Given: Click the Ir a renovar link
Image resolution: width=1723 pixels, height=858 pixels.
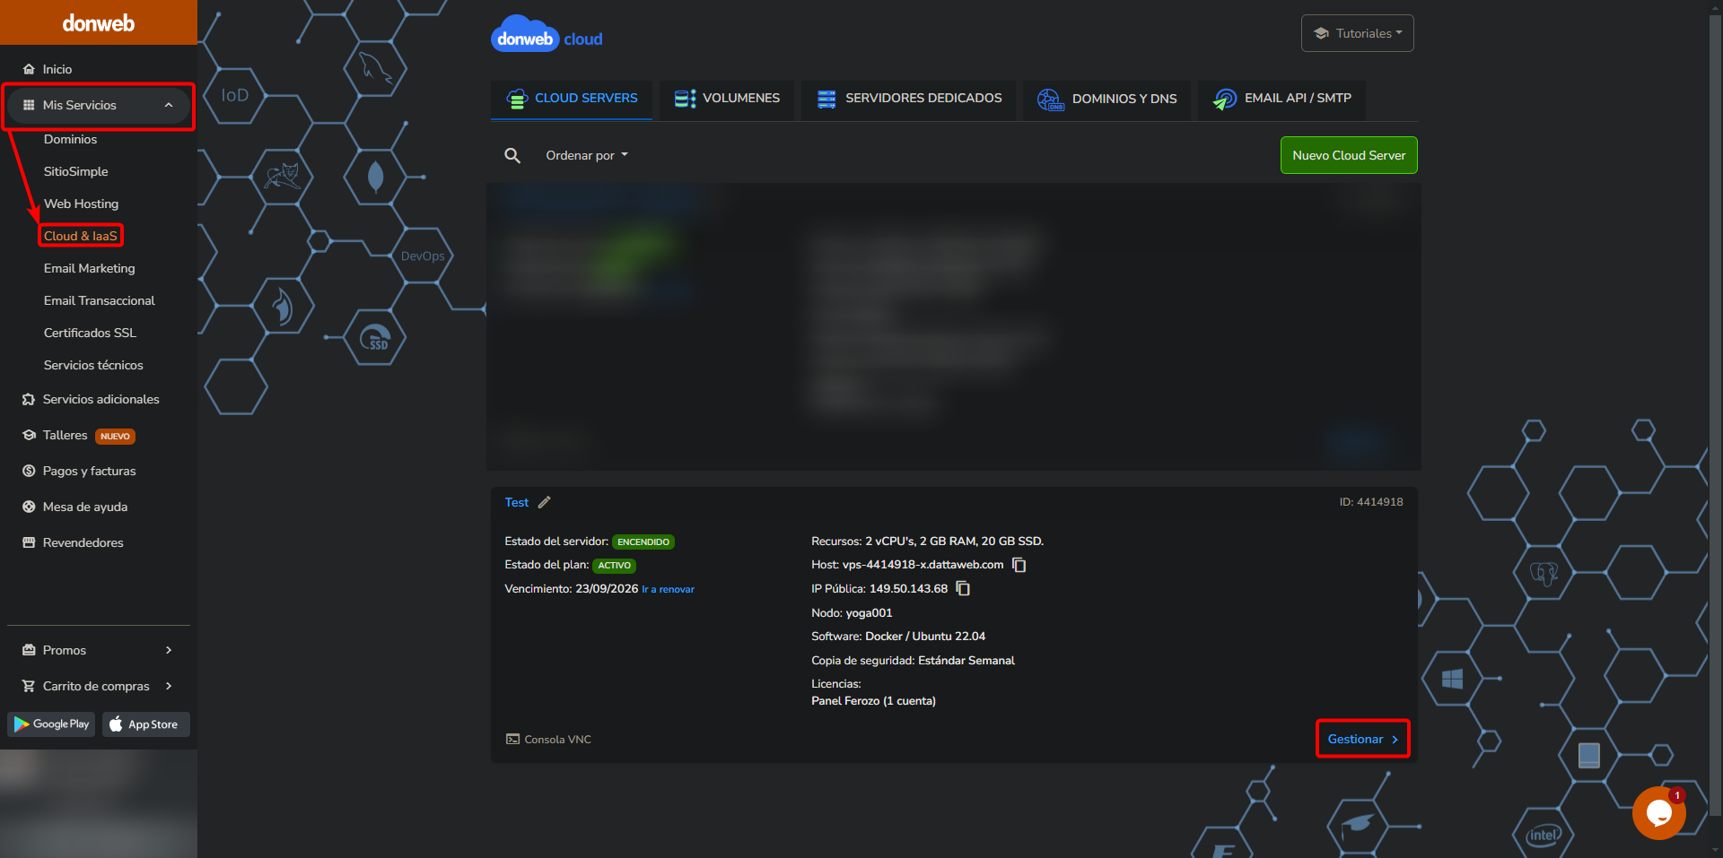Looking at the screenshot, I should [668, 589].
